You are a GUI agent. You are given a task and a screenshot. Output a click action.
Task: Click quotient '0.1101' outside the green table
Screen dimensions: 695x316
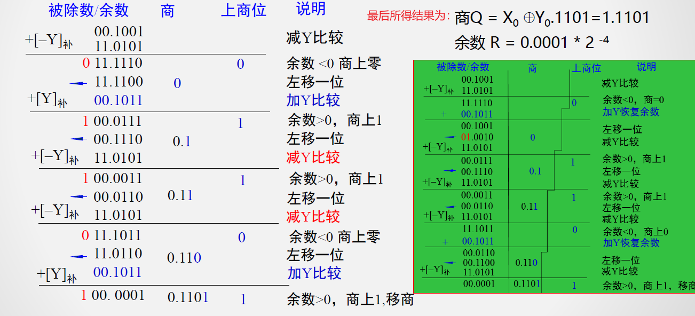pyautogui.click(x=188, y=297)
